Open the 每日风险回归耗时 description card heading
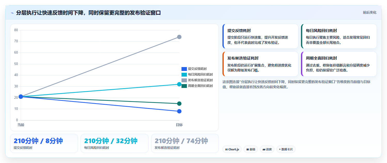Viewport: 387px width, 163px height. (x=321, y=30)
